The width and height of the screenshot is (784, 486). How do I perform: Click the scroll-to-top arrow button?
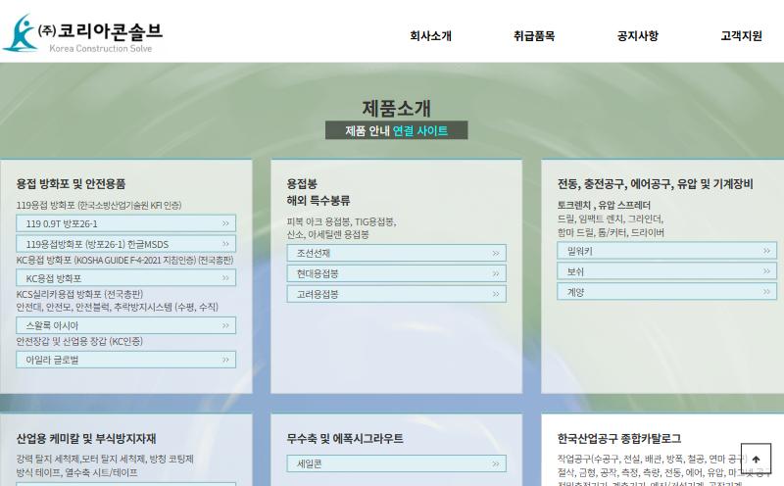tap(756, 459)
